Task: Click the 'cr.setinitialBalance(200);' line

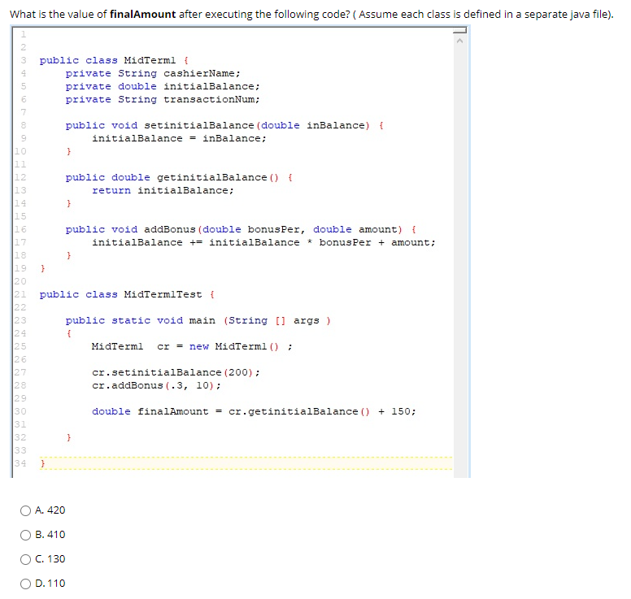Action: (176, 372)
